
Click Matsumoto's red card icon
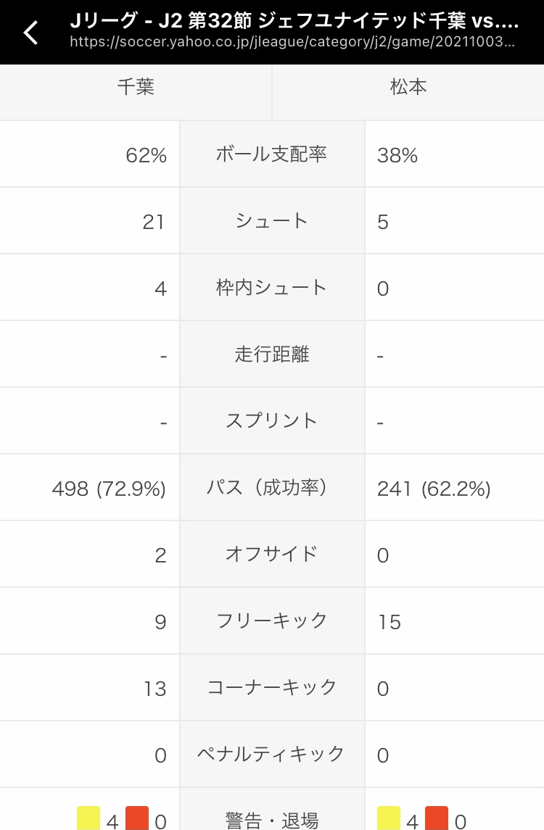437,818
